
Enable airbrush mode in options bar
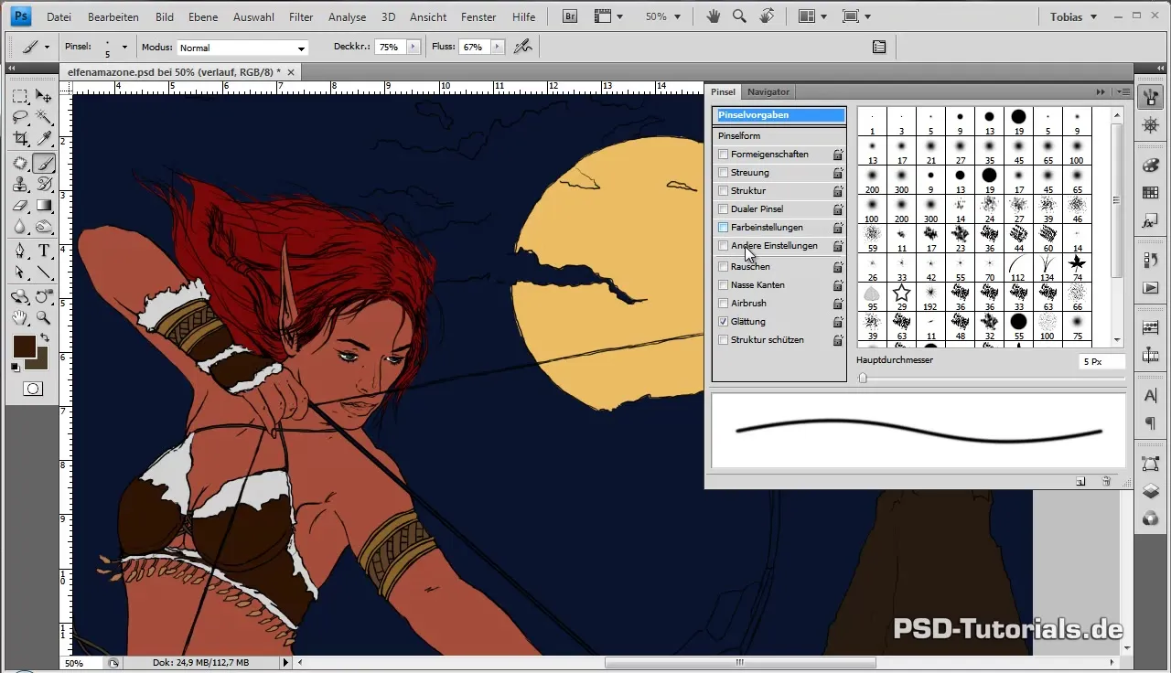(523, 47)
